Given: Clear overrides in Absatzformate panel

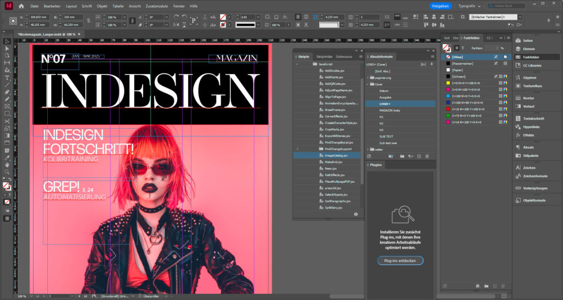Looking at the screenshot, I should coord(410,156).
